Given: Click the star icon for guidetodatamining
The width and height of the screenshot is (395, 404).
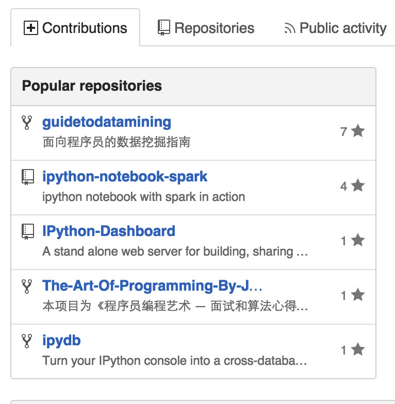Looking at the screenshot, I should [x=358, y=131].
